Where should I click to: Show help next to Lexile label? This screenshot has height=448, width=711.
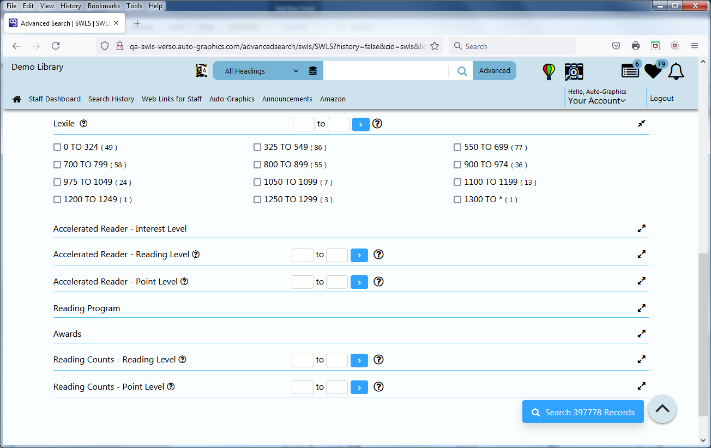click(83, 123)
